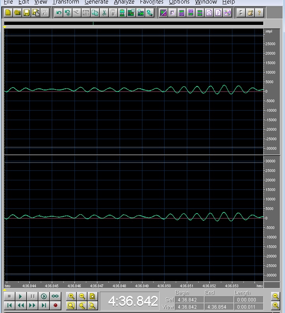Click the Zoom Out Full magnifier icon
This screenshot has height=313, width=285.
coord(93,296)
